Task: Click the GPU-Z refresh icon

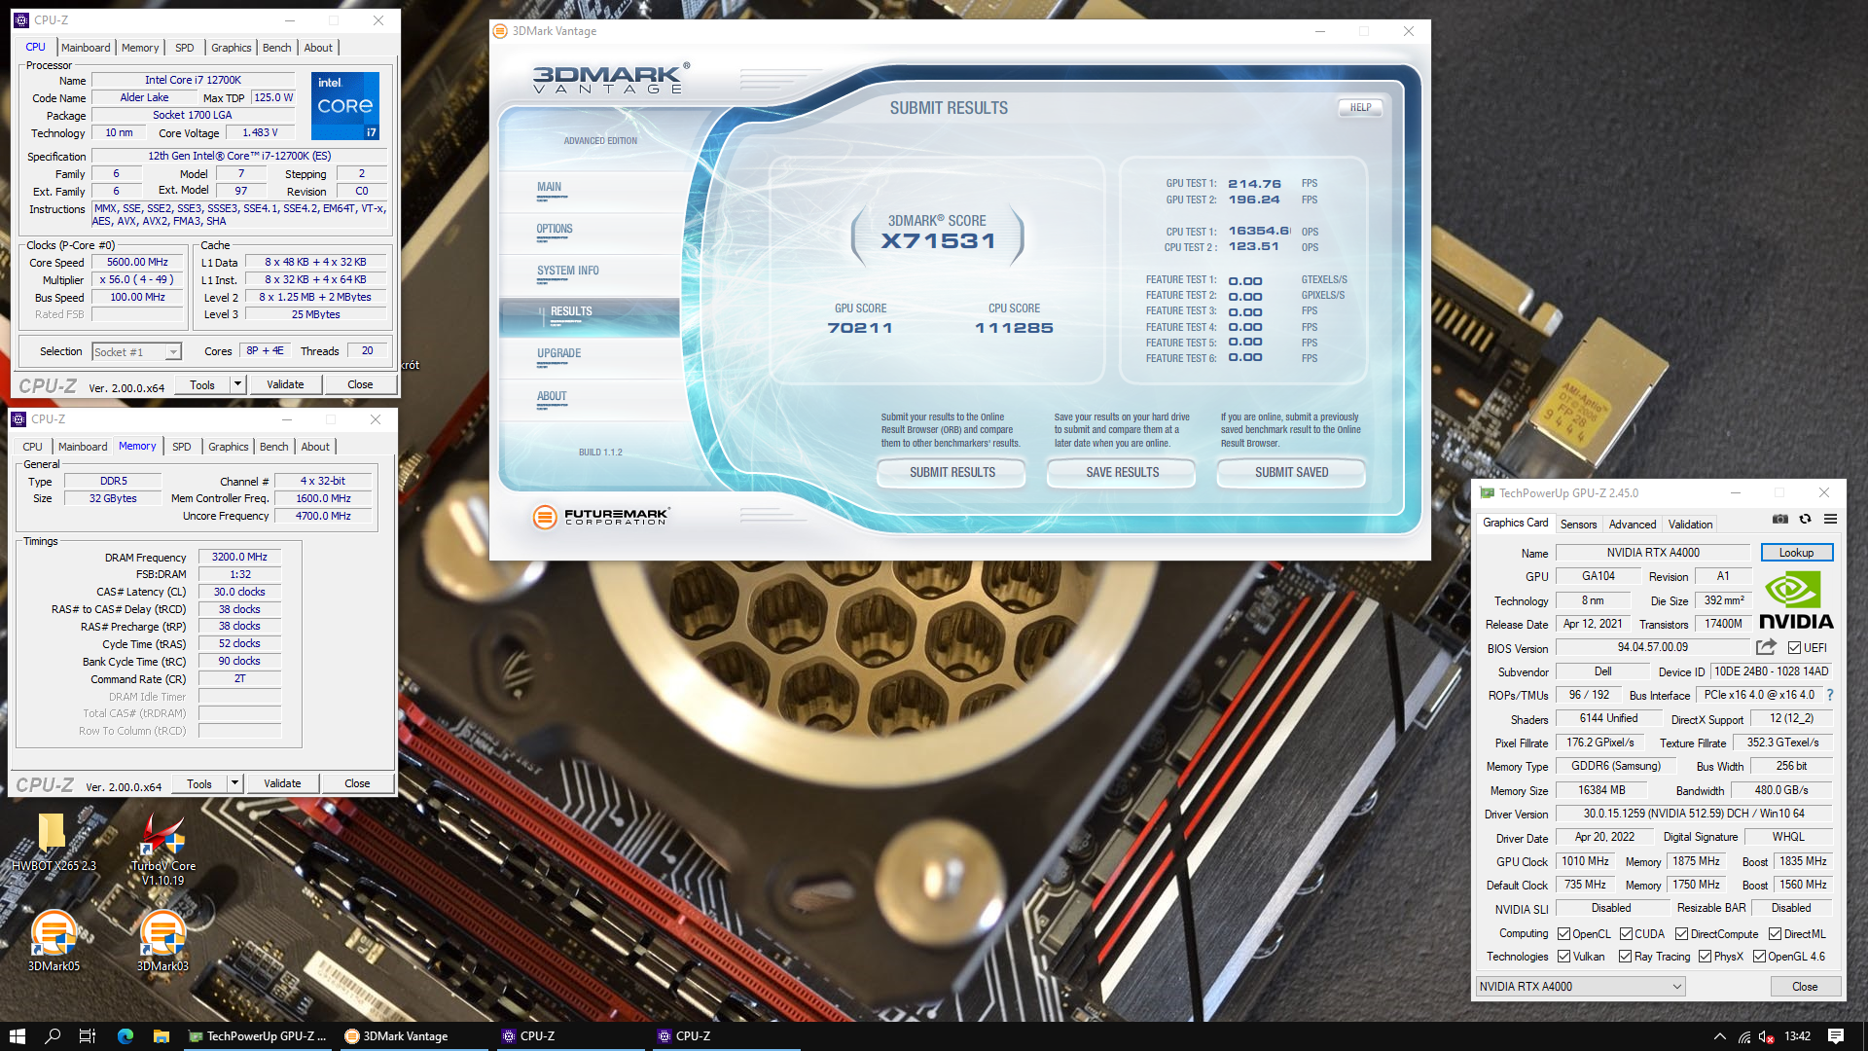Action: [1805, 519]
